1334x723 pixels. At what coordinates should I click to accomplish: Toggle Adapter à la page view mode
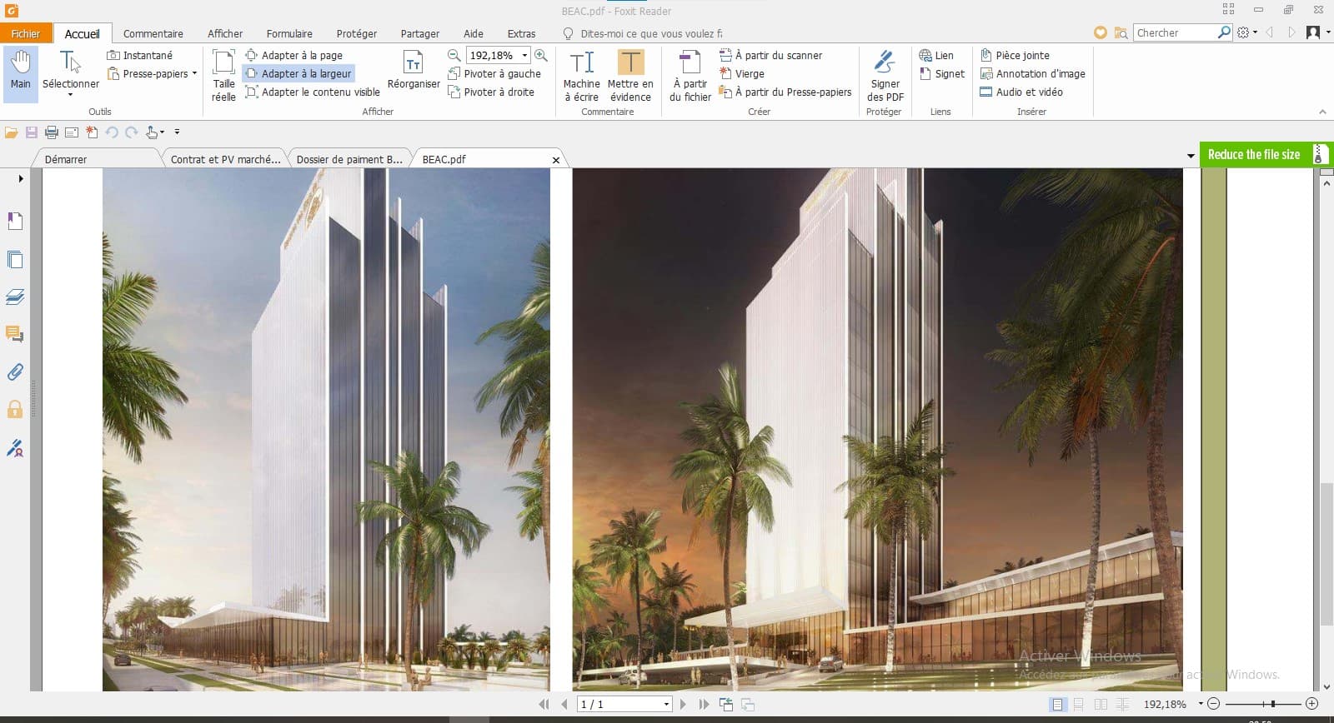pyautogui.click(x=294, y=56)
